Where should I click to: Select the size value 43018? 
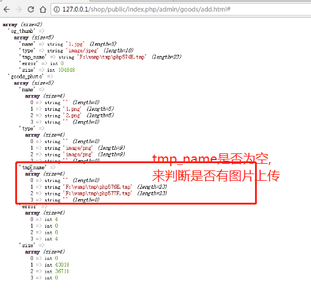pyautogui.click(x=62, y=265)
